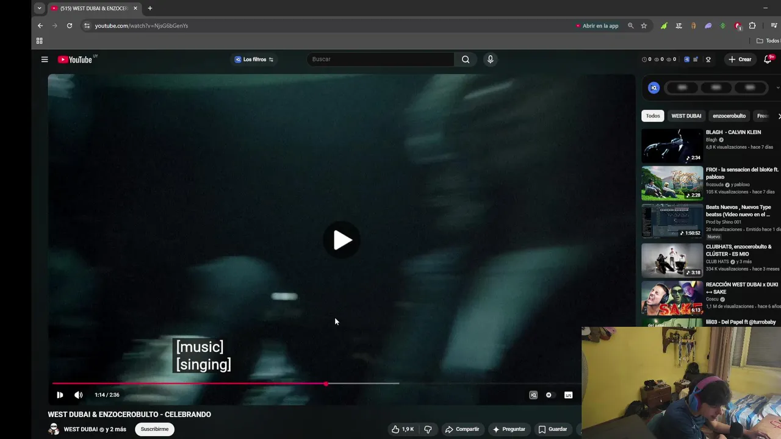Like the video with thumbs up
781x439 pixels.
[x=403, y=429]
